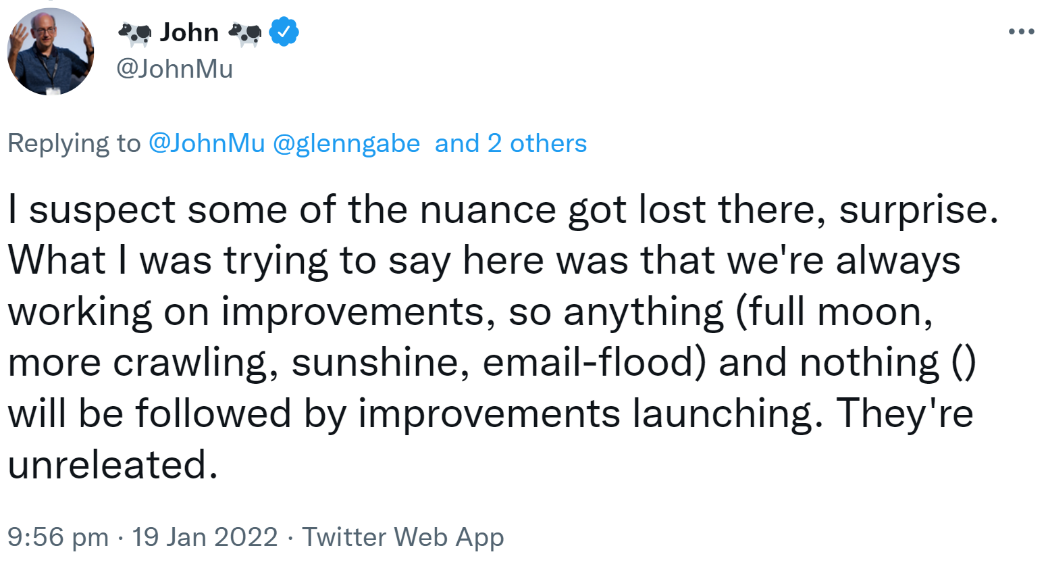Open John's profile picture
The image size is (1048, 571).
pos(51,51)
